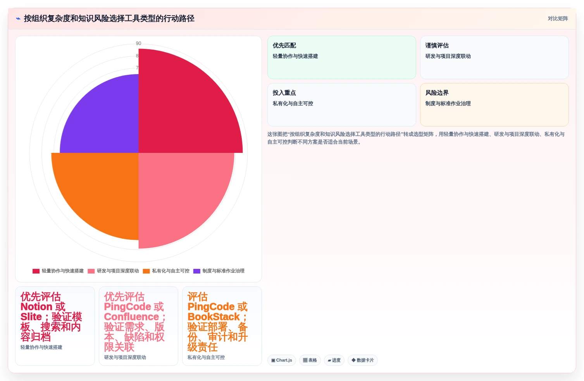Toggle the 私有化与自主可控 legend label
This screenshot has height=381, width=584.
point(171,271)
